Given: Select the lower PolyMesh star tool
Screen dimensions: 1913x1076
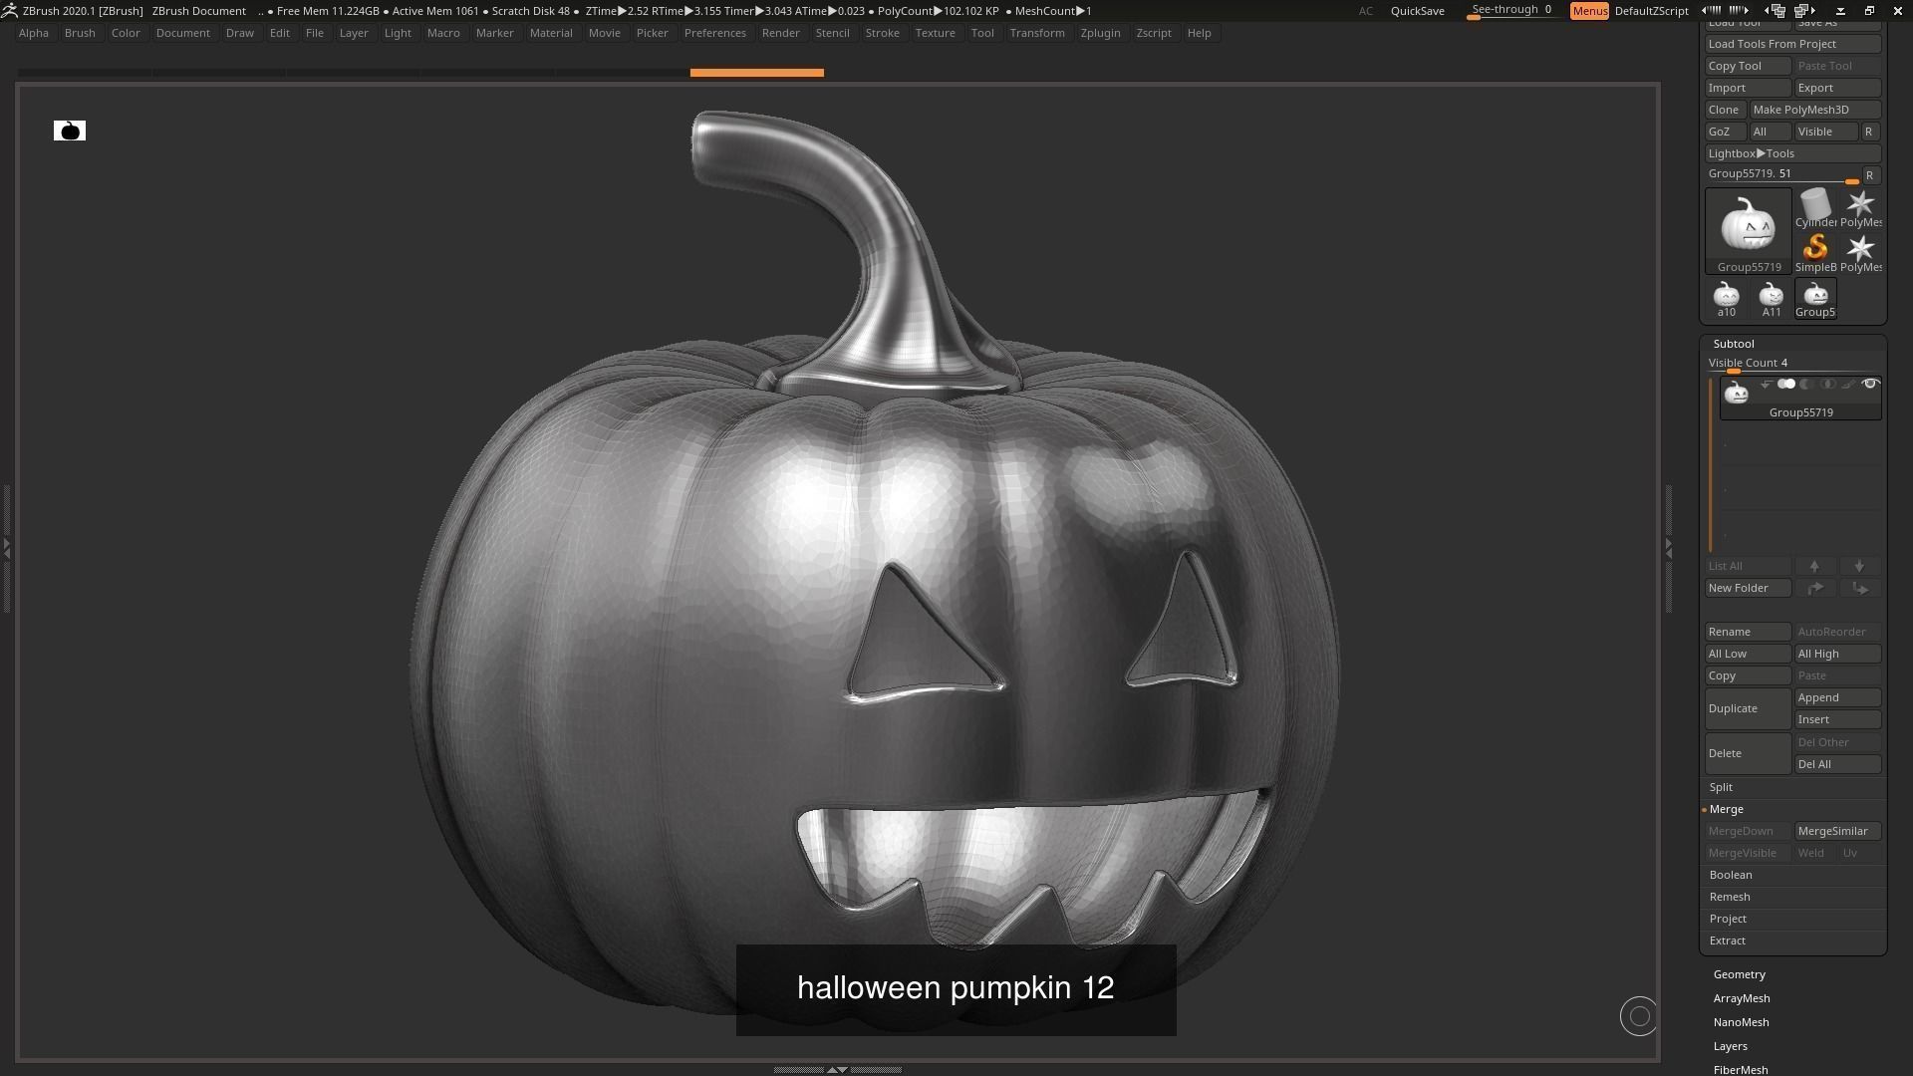Looking at the screenshot, I should pos(1860,253).
